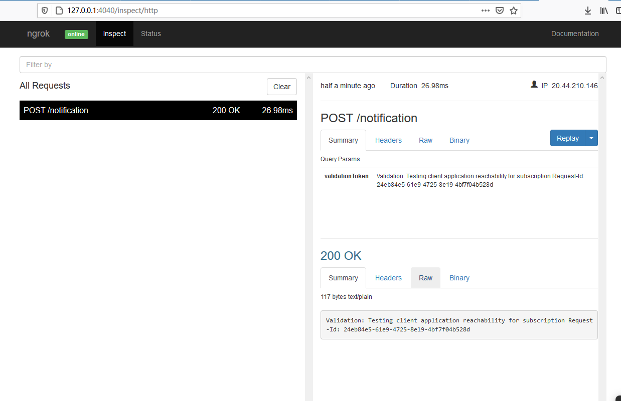The image size is (621, 401).
Task: Click the All Requests heading
Action: [45, 86]
